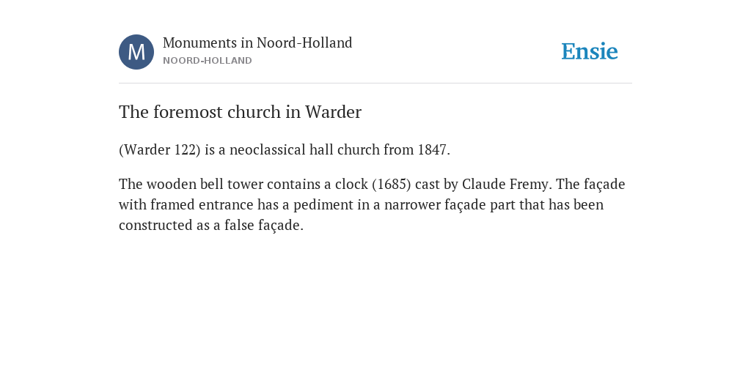Click the year 1847 in first sentence
The height and width of the screenshot is (375, 751).
coord(432,149)
